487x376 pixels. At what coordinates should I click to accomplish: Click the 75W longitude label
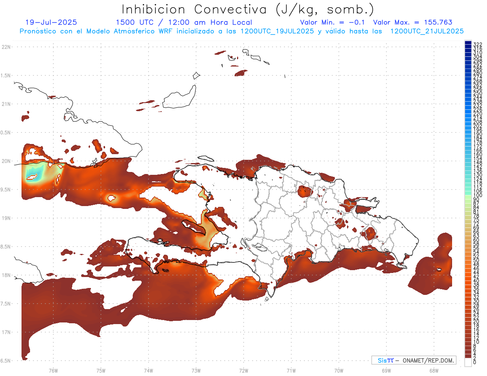(101, 370)
